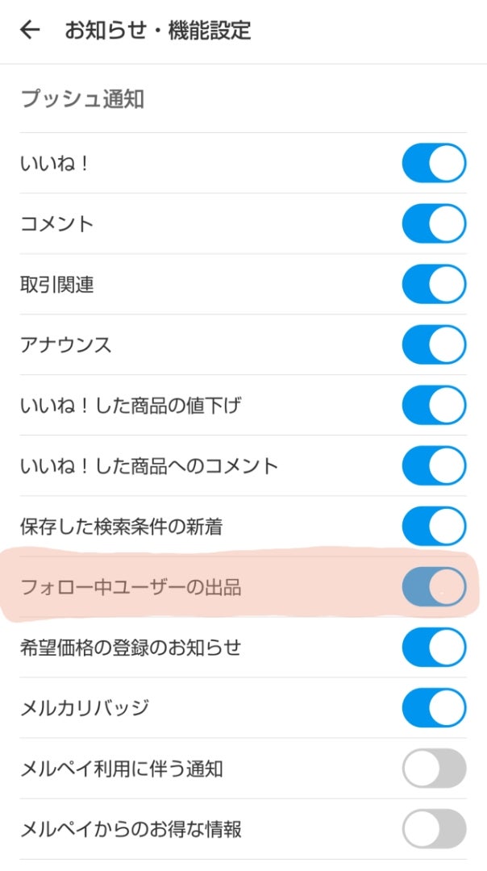The width and height of the screenshot is (487, 871).
Task: Select the 取引関連 settings row
Action: (x=56, y=284)
